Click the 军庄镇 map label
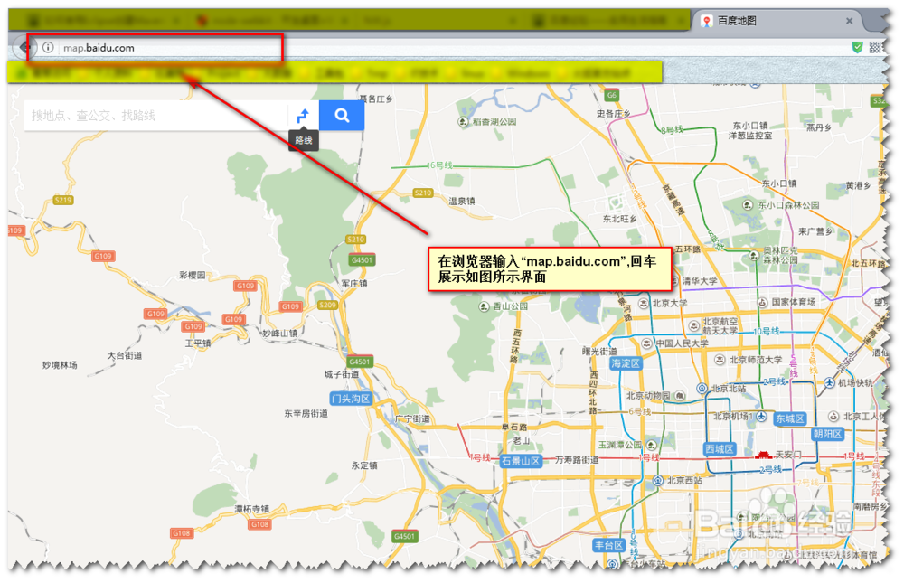Image resolution: width=904 pixels, height=583 pixels. (354, 283)
